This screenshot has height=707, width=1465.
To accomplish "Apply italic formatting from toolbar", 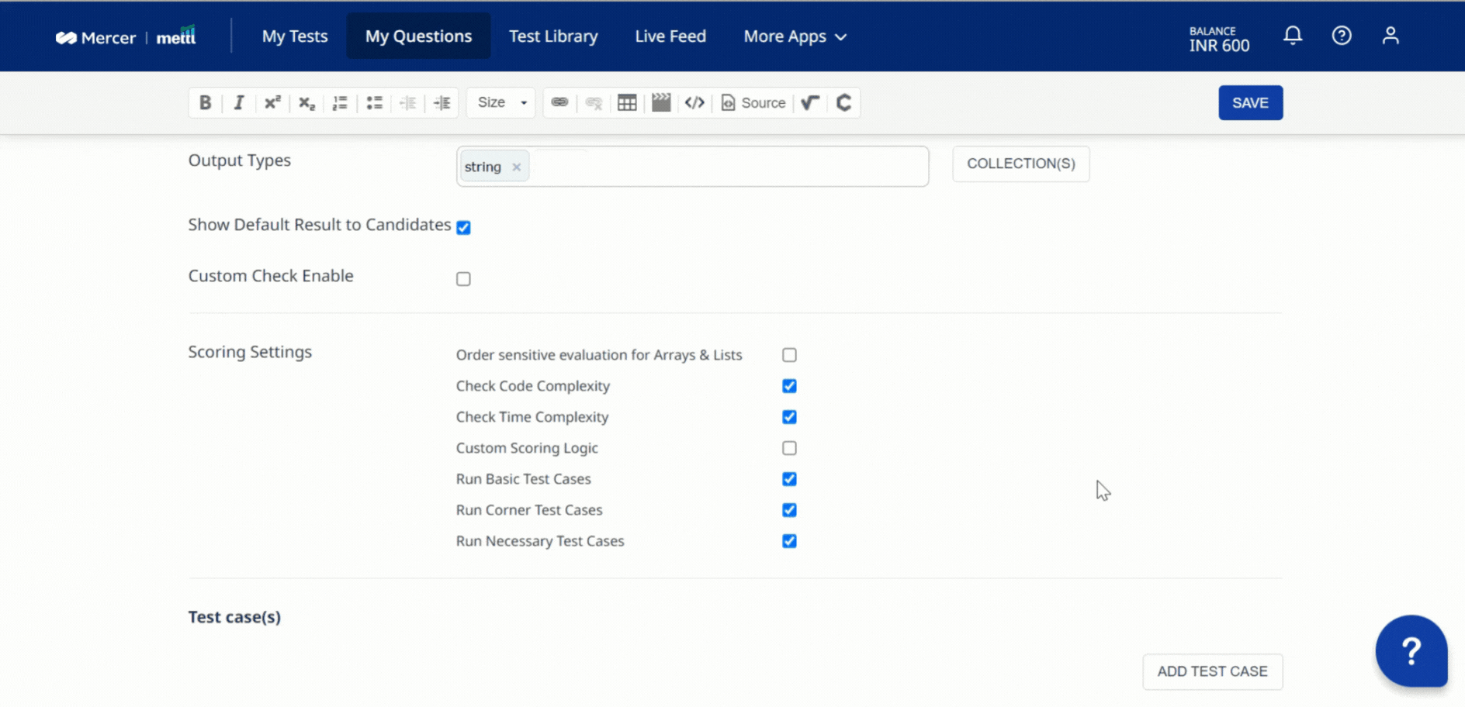I will tap(239, 102).
